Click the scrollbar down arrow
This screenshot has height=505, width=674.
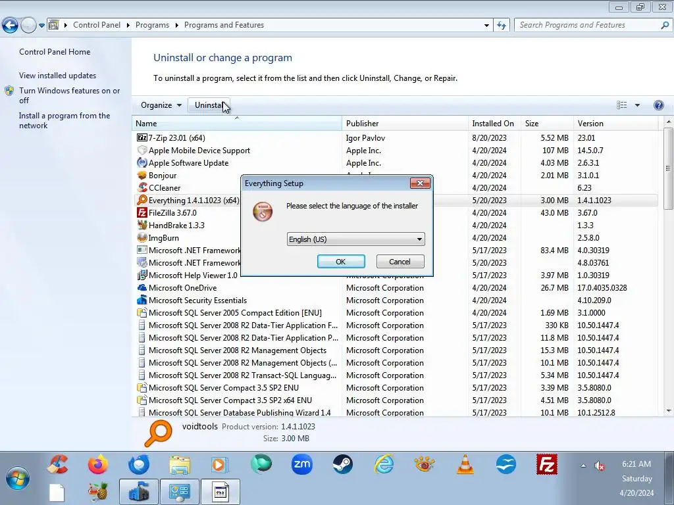(x=668, y=411)
